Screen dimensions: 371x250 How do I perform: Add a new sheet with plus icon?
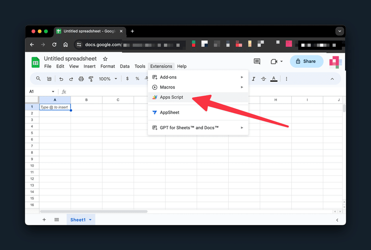[44, 220]
